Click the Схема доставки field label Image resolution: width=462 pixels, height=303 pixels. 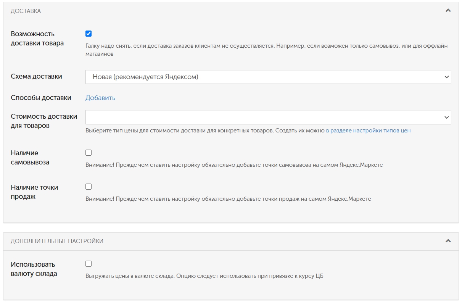[x=36, y=76]
